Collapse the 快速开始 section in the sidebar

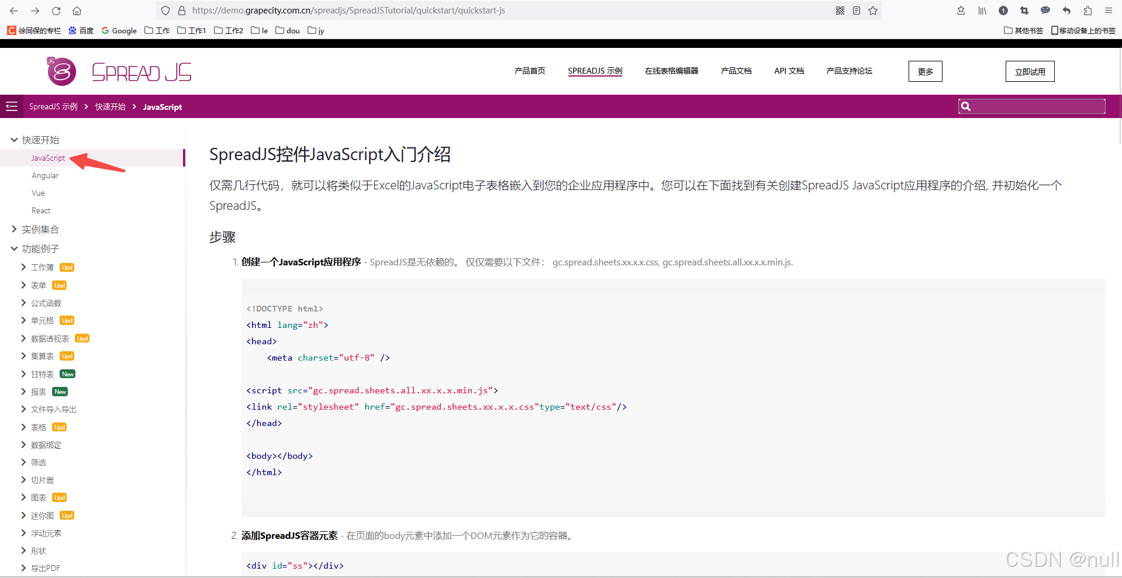[14, 139]
